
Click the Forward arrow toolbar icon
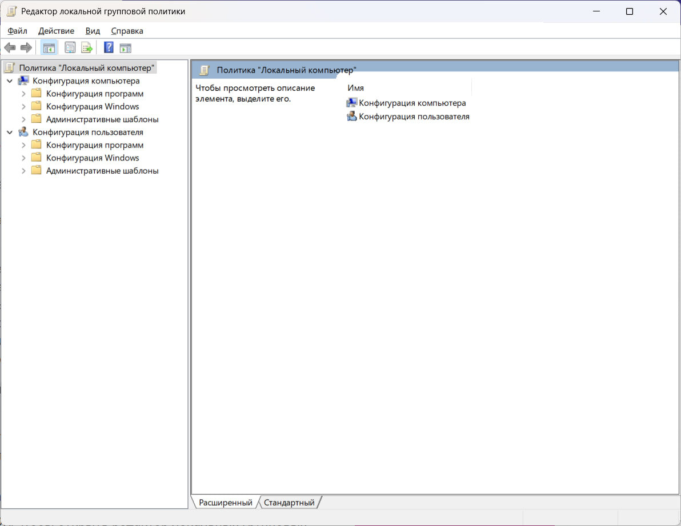(x=26, y=48)
